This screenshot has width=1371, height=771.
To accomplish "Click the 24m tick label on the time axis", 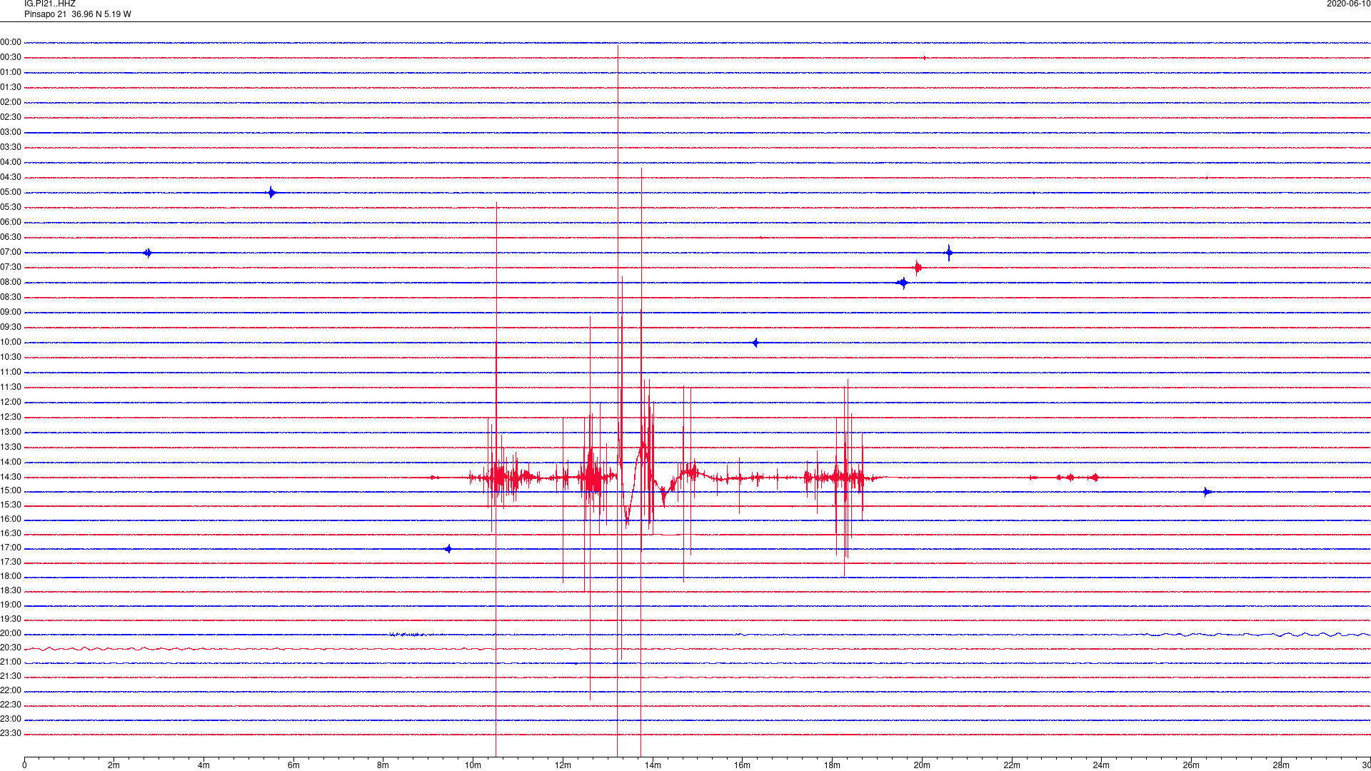I will [1101, 765].
